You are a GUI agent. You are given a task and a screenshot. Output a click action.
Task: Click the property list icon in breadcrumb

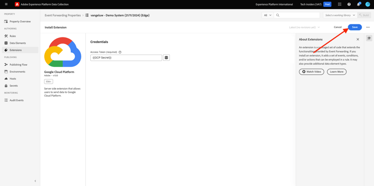click(x=87, y=15)
